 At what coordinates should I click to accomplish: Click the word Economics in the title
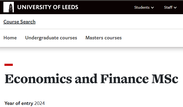[x=38, y=79]
